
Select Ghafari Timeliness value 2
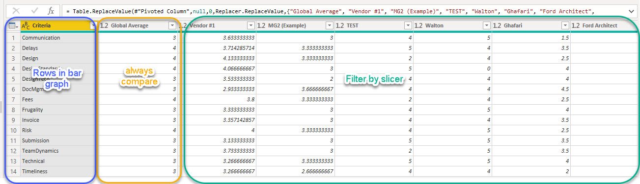[530, 171]
